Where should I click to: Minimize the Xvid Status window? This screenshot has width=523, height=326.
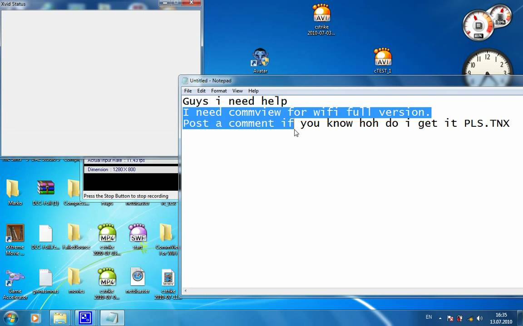(164, 3)
